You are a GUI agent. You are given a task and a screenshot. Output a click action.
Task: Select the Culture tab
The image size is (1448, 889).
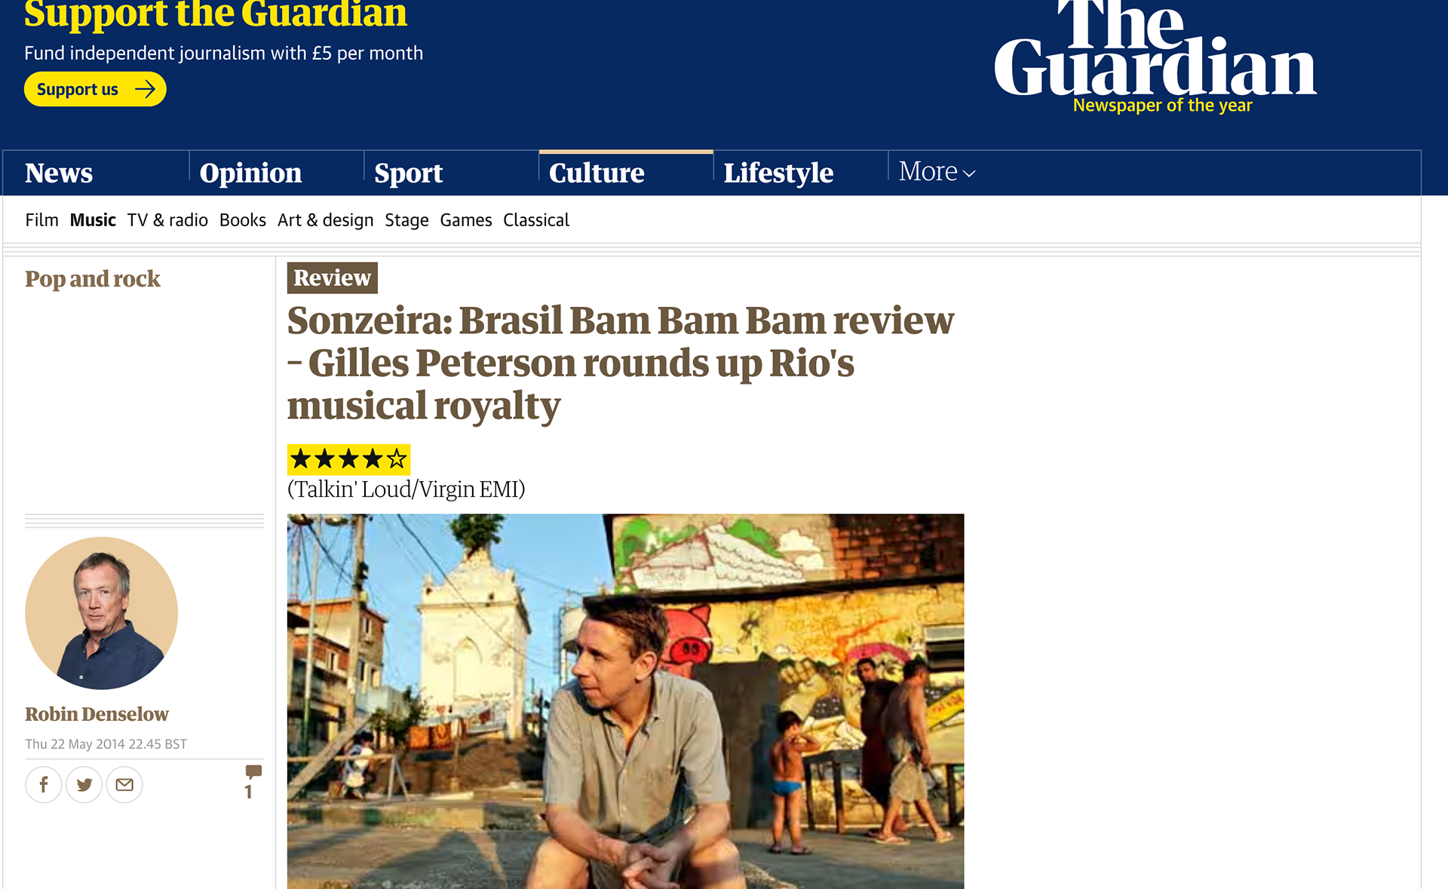point(597,173)
